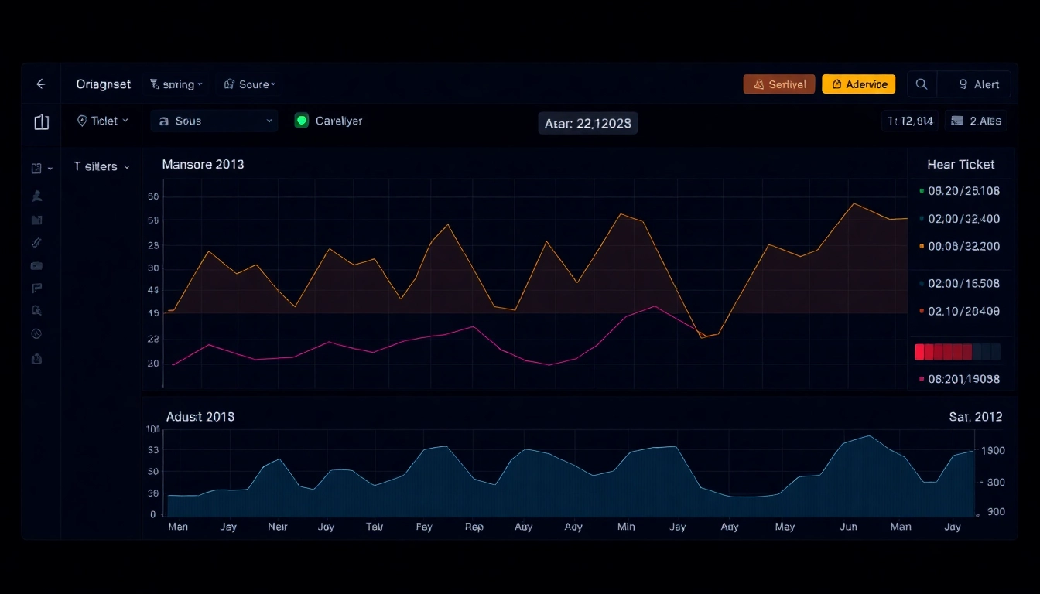Toggle the green Carellyar status indicator
The image size is (1040, 594).
(302, 121)
